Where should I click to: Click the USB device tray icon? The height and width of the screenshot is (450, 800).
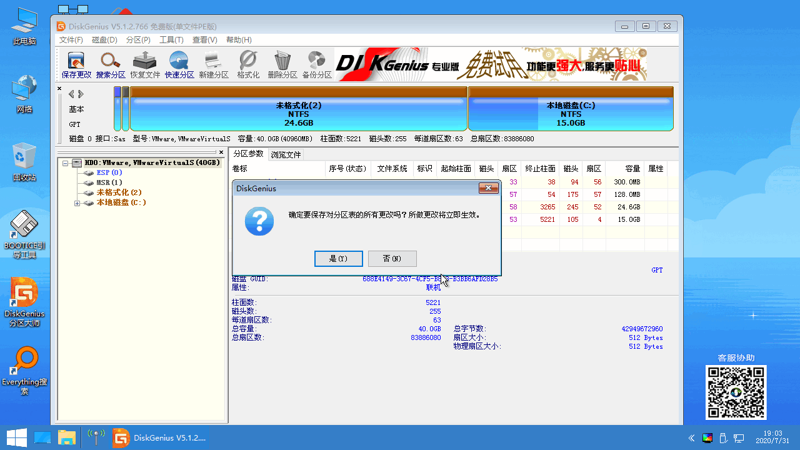point(722,438)
